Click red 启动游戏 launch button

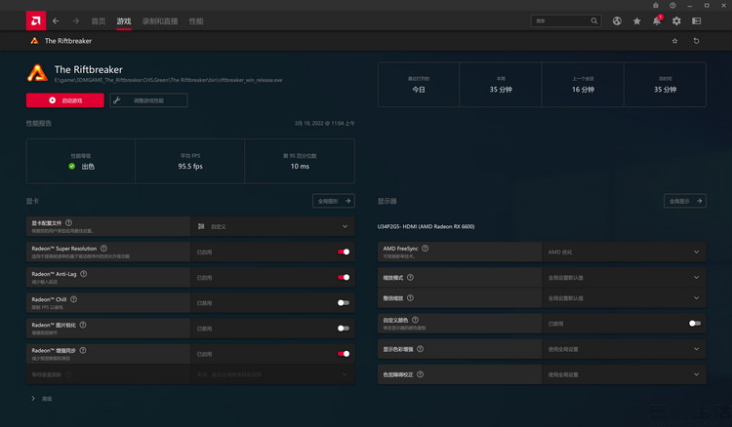click(x=64, y=100)
